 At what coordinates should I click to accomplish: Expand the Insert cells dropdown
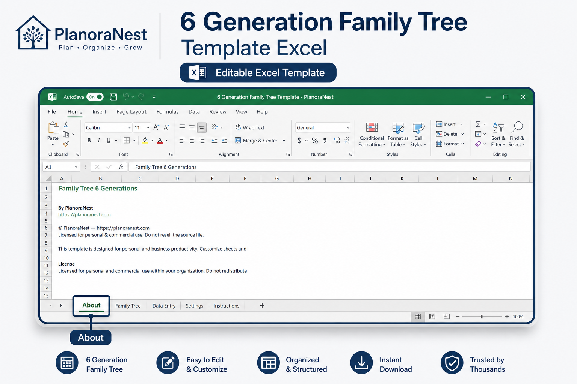pyautogui.click(x=461, y=124)
